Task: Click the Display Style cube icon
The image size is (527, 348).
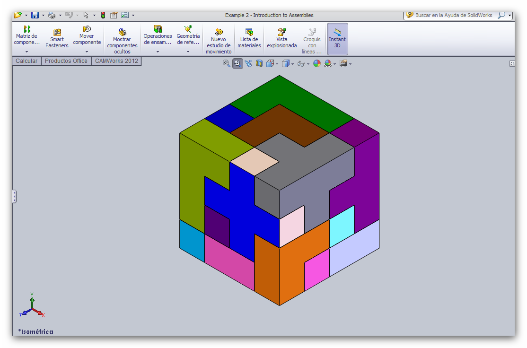Action: 285,63
